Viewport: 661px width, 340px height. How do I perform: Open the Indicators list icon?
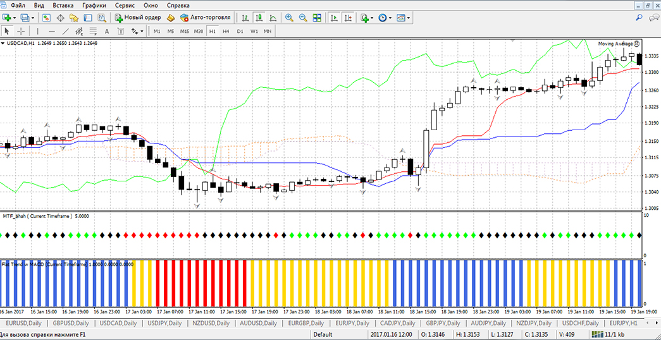pyautogui.click(x=364, y=18)
